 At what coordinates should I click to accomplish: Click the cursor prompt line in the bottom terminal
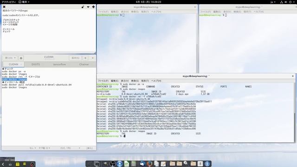click(111, 136)
